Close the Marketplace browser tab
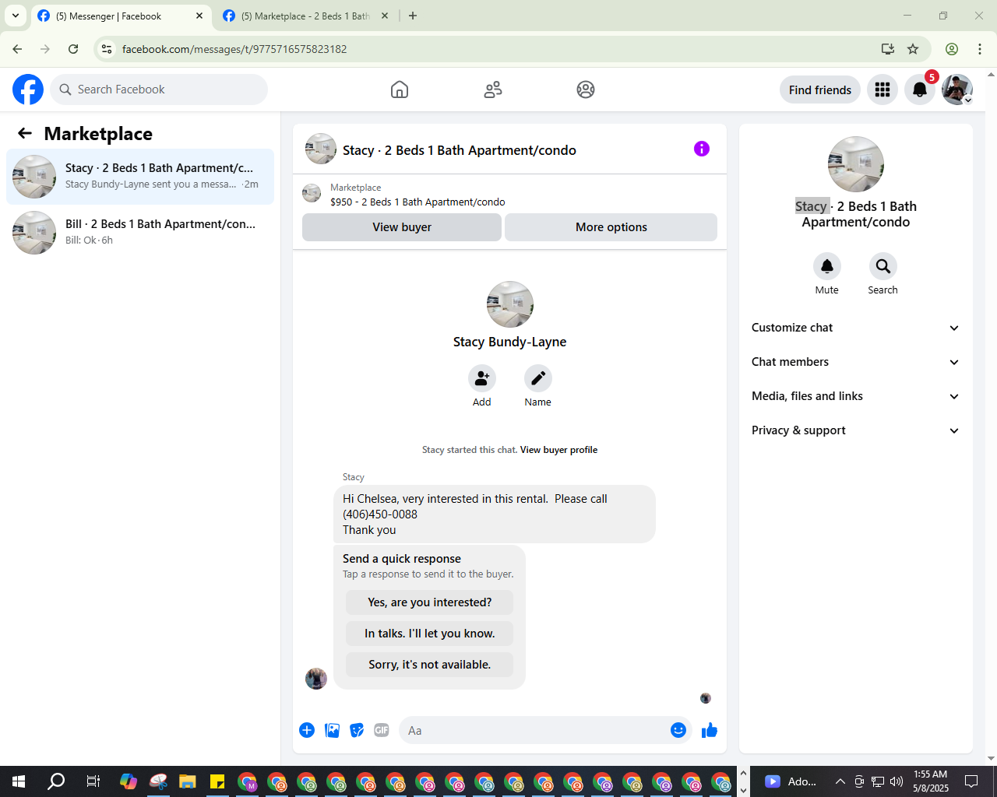Image resolution: width=997 pixels, height=797 pixels. pyautogui.click(x=384, y=16)
